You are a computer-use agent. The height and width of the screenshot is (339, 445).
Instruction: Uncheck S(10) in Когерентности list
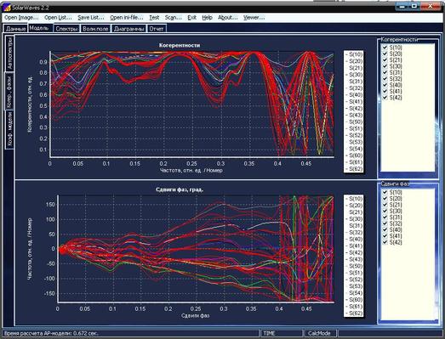(x=385, y=47)
